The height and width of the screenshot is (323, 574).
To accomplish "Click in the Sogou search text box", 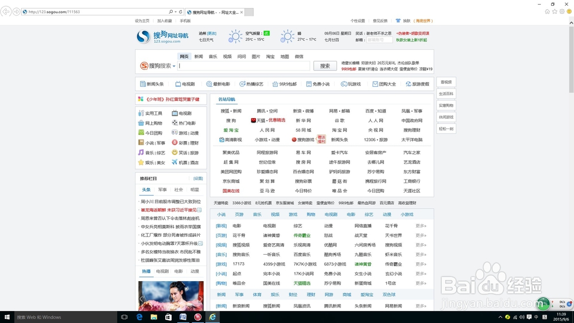I will tap(244, 66).
